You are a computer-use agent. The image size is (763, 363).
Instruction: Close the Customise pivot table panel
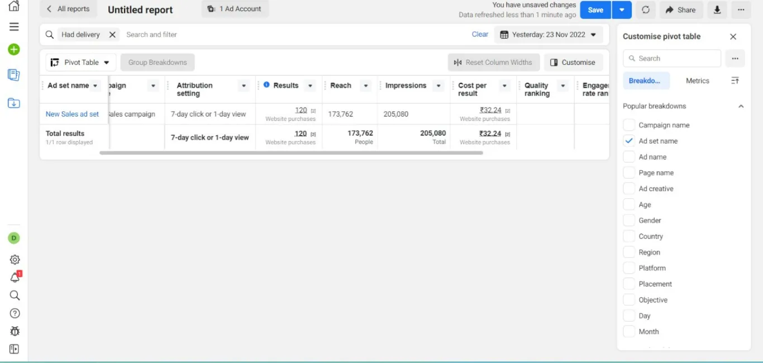[x=733, y=37]
